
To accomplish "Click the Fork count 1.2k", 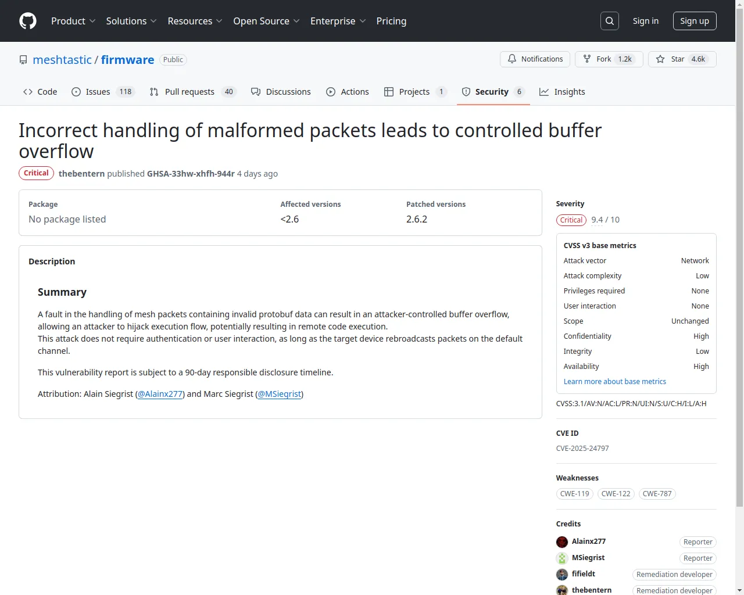I will pos(625,59).
